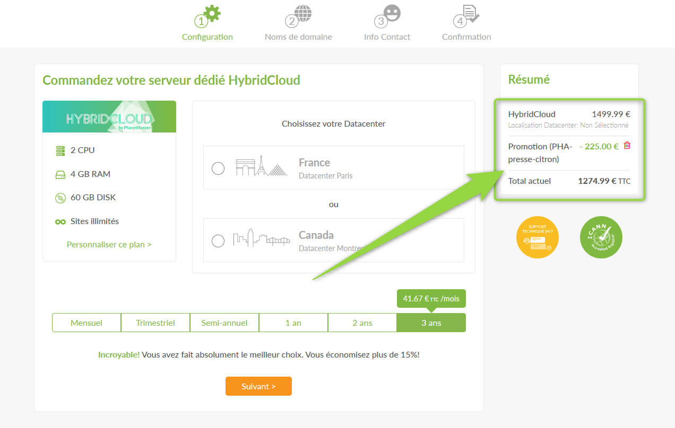Click the 2 CPU spec text
The image size is (675, 428).
[x=83, y=150]
